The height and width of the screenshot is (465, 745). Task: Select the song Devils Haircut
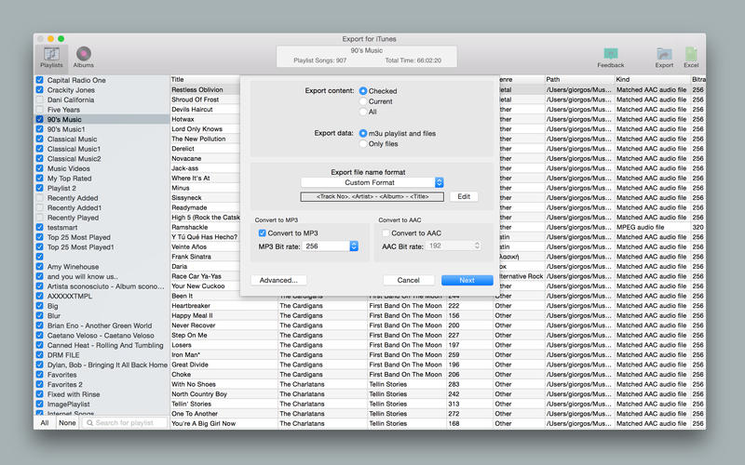(192, 109)
